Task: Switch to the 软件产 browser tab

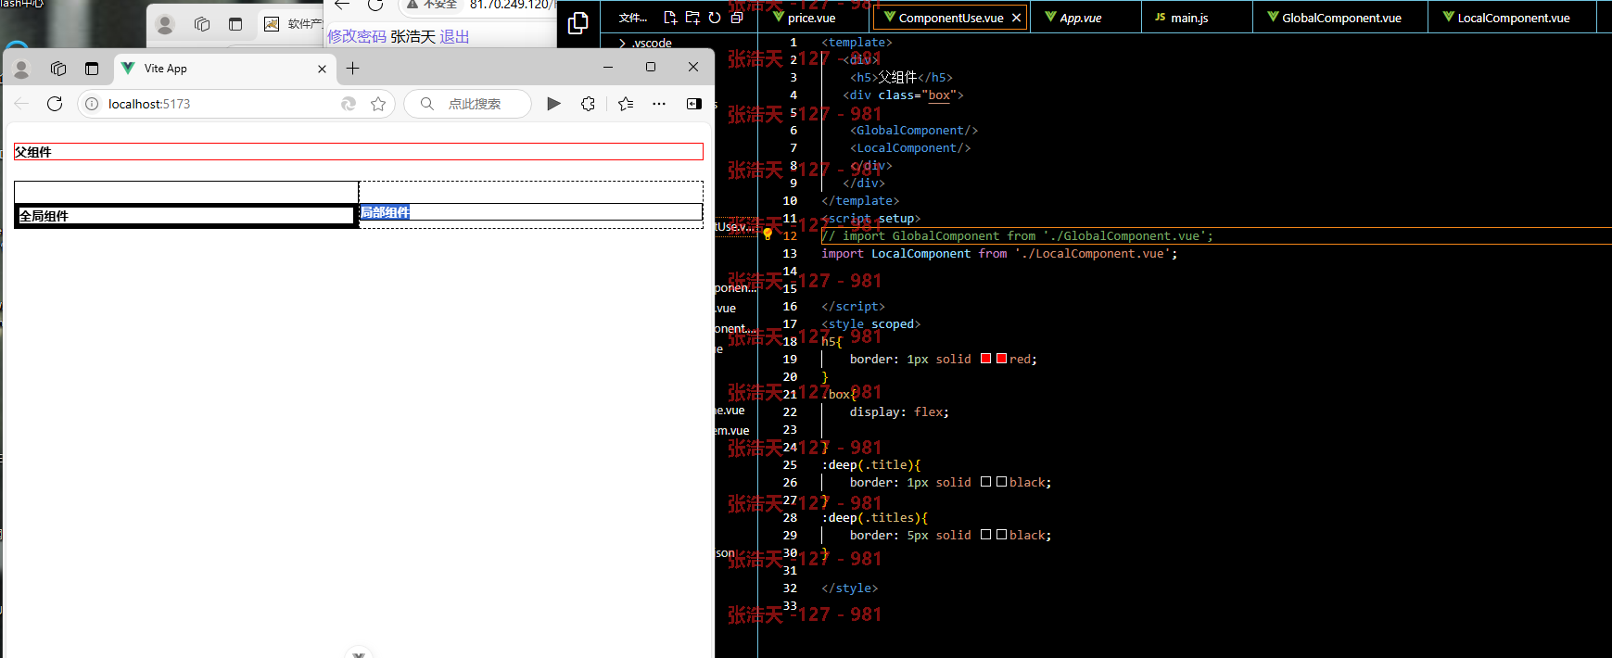Action: [292, 24]
